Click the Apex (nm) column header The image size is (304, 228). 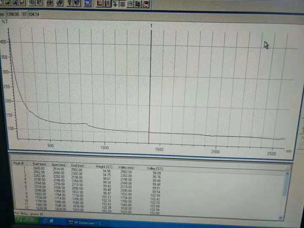click(58, 165)
